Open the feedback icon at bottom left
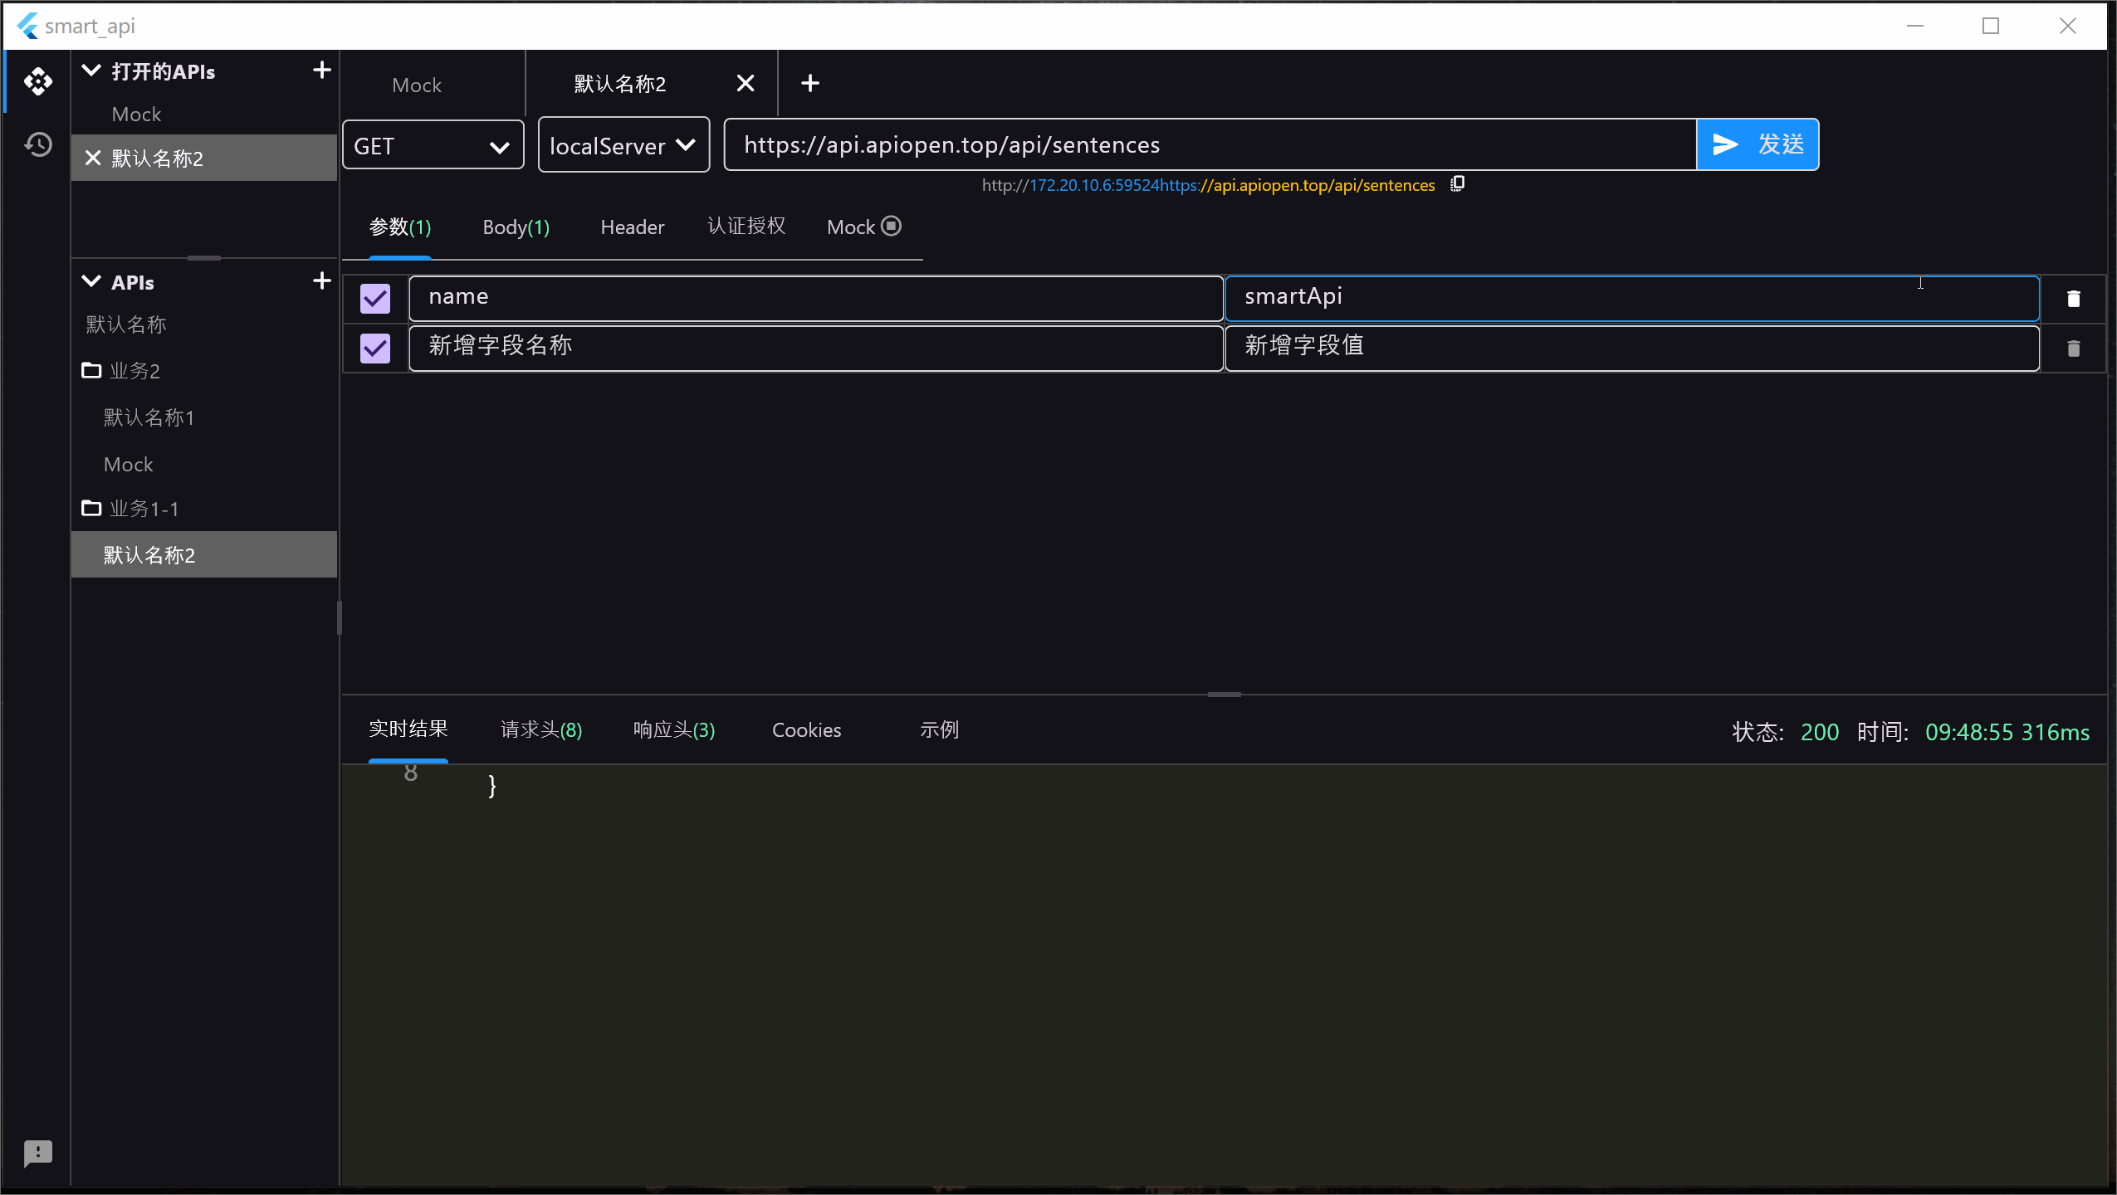2117x1195 pixels. click(x=38, y=1153)
